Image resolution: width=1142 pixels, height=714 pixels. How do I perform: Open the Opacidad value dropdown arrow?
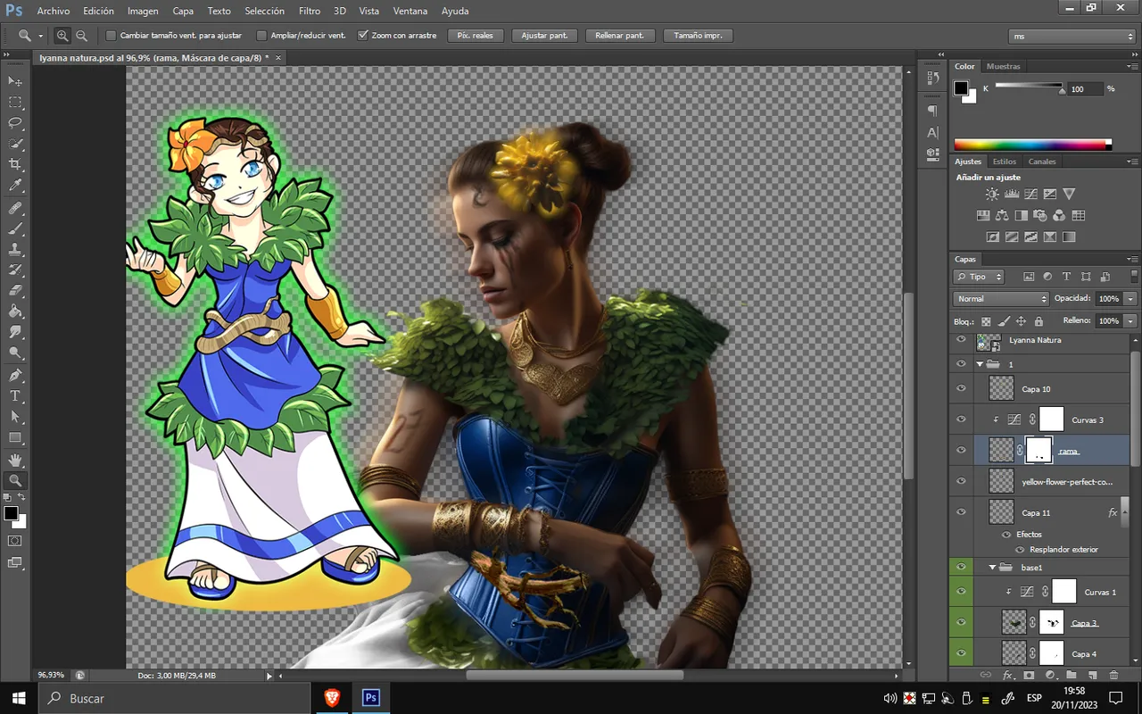(x=1130, y=299)
